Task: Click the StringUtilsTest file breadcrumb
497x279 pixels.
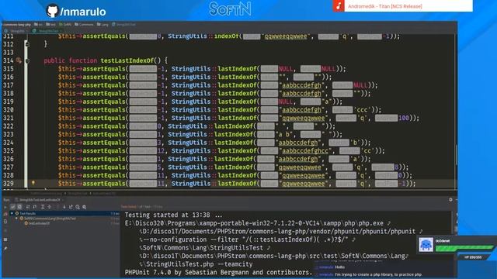Action: click(124, 24)
